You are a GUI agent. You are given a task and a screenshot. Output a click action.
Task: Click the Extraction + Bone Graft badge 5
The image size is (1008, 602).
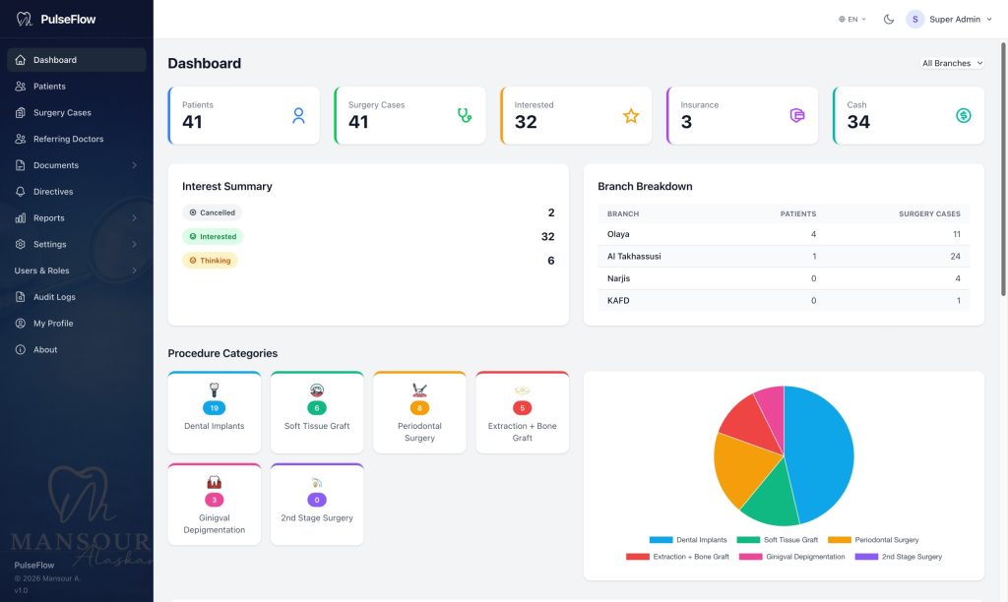click(x=522, y=408)
